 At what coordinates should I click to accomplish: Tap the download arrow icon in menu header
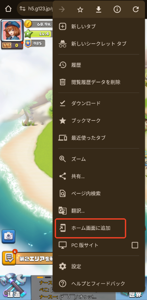pos(99,9)
